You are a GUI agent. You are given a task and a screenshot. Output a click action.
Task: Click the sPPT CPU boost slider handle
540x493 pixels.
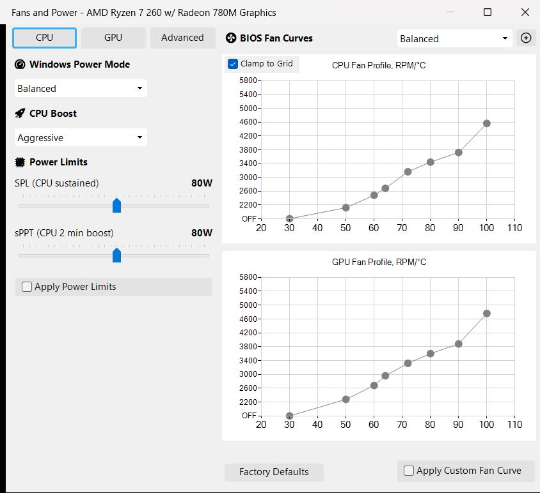pyautogui.click(x=116, y=255)
